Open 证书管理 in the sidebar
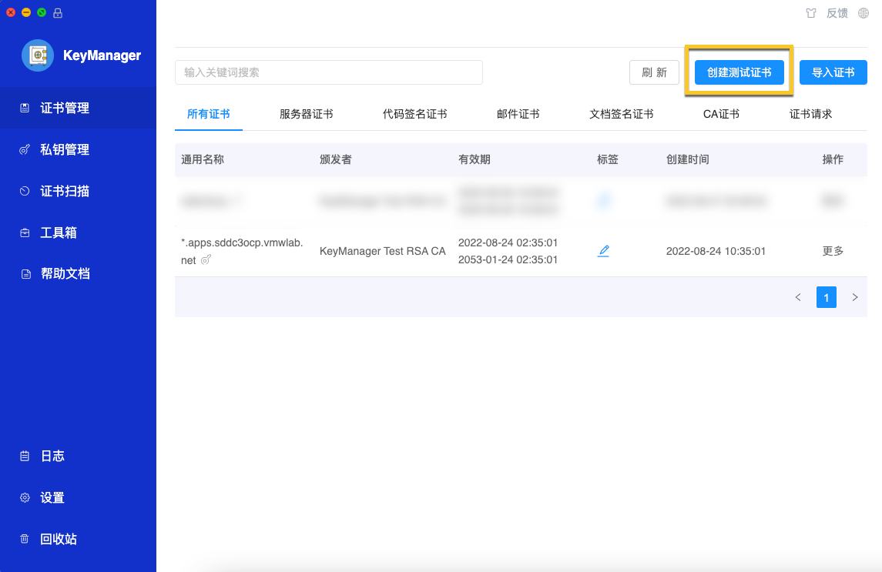This screenshot has width=882, height=572. 79,108
